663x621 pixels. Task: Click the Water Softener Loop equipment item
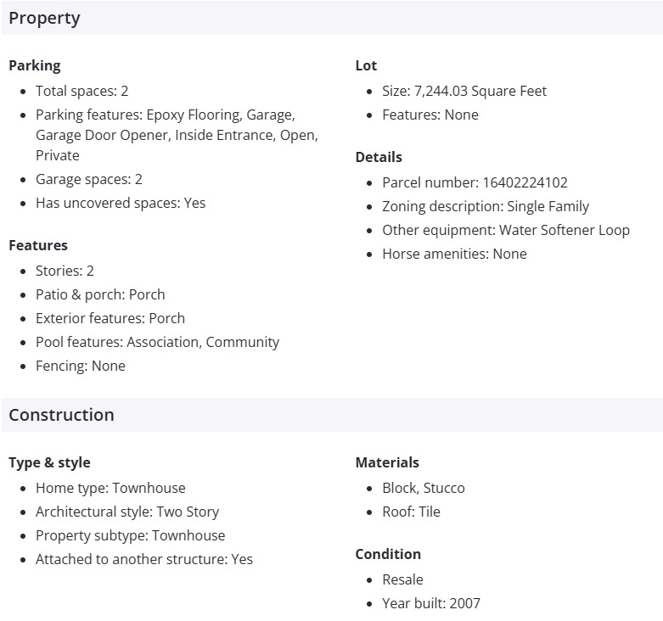click(506, 230)
